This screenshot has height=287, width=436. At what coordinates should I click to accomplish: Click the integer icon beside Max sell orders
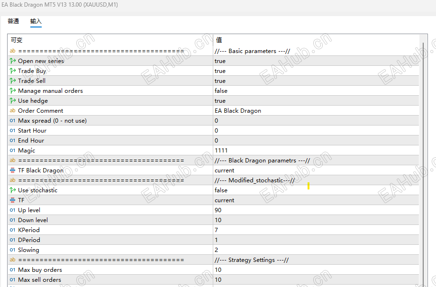tap(12, 279)
